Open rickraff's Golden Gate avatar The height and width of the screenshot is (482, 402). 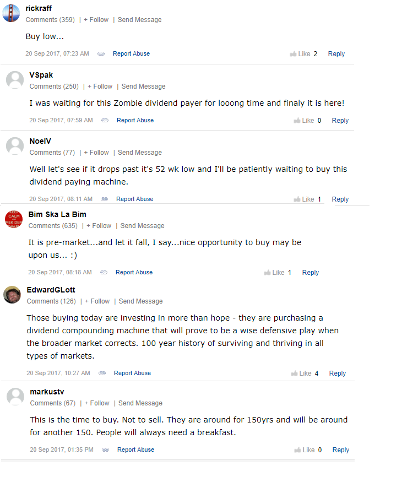(11, 13)
